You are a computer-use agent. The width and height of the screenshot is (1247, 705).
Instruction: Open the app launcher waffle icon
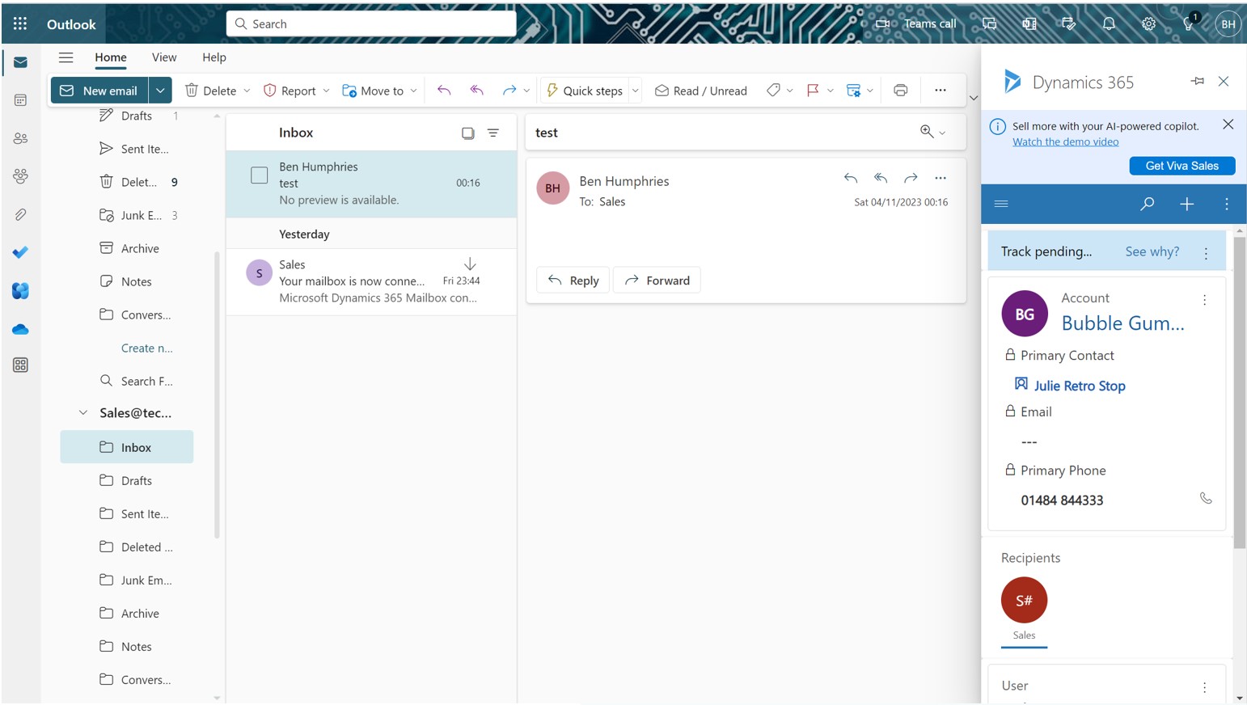[x=20, y=23]
